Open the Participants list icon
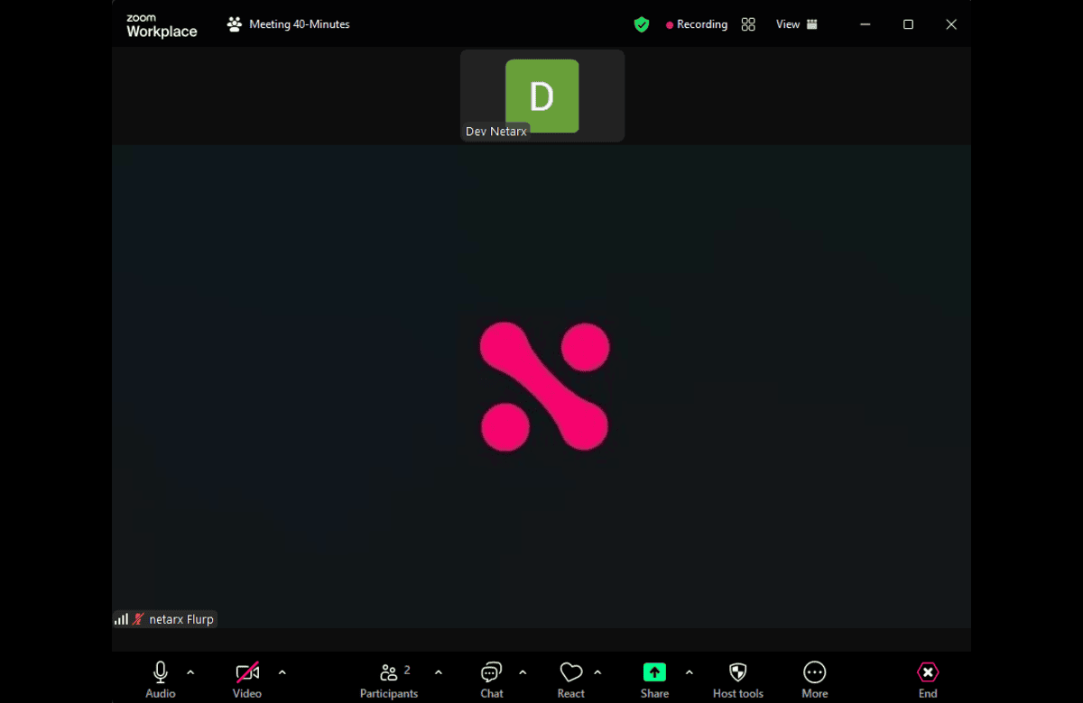Screen dimensions: 1083x703 (x=389, y=673)
